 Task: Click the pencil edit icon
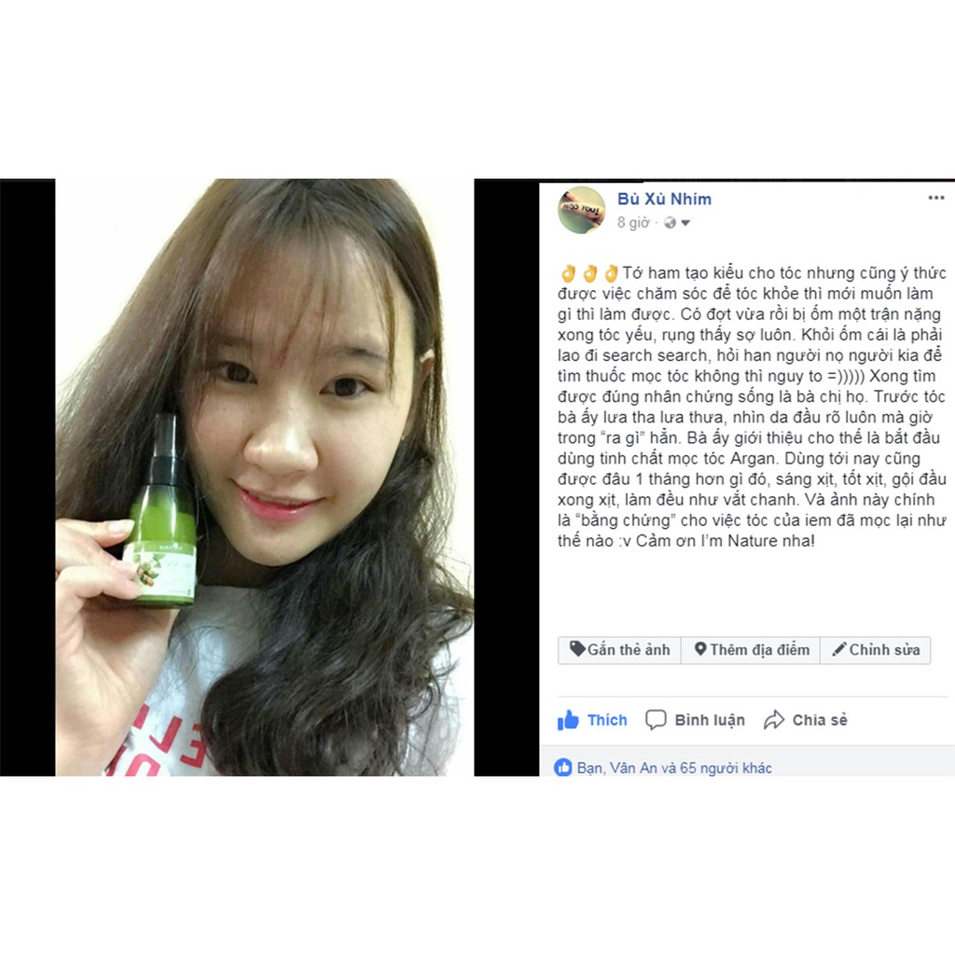(838, 649)
